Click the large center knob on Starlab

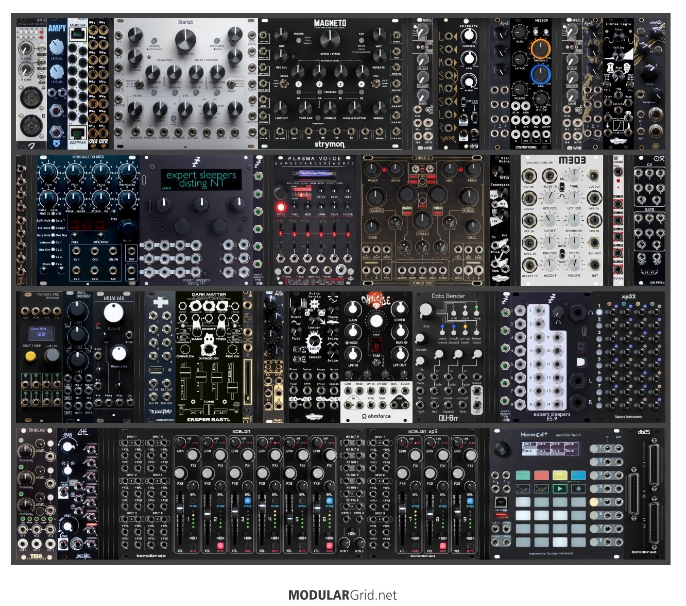point(185,41)
